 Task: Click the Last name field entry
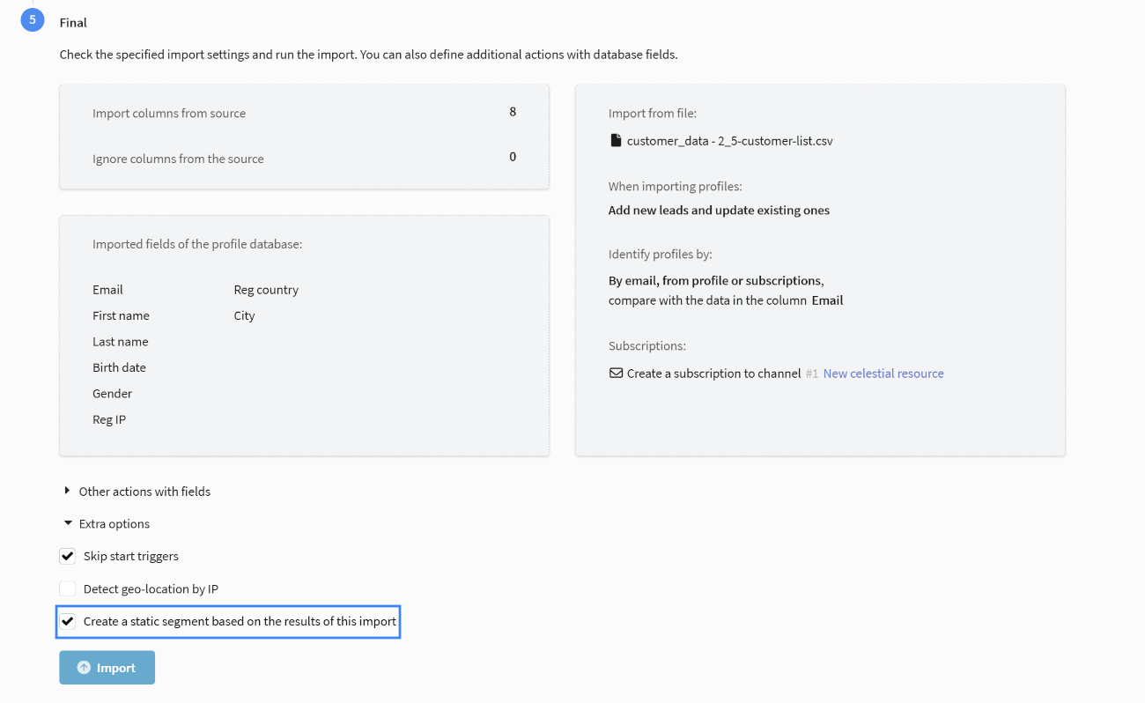pos(120,342)
